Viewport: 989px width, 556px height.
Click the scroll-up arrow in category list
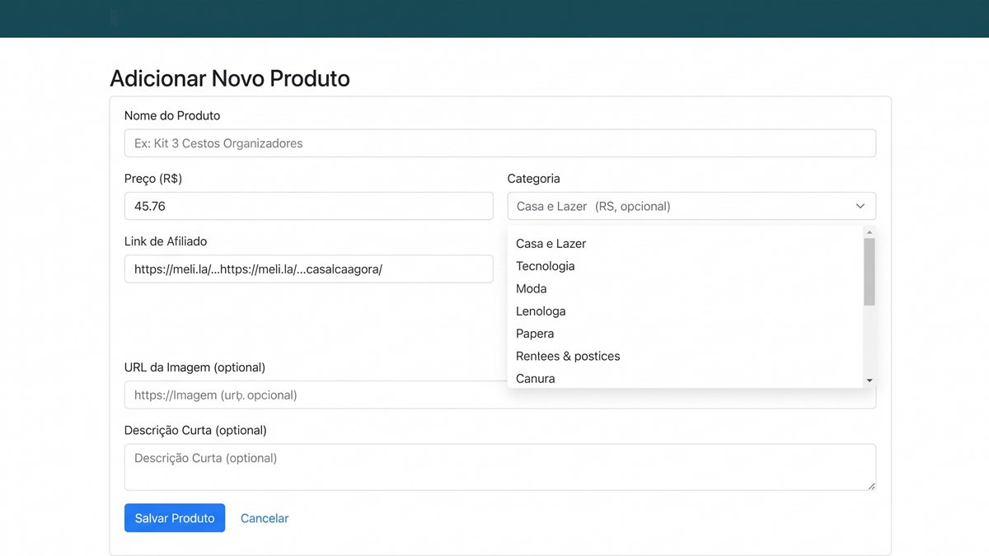pyautogui.click(x=869, y=233)
